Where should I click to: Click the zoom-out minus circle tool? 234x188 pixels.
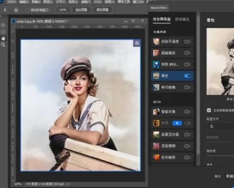click(x=3, y=32)
